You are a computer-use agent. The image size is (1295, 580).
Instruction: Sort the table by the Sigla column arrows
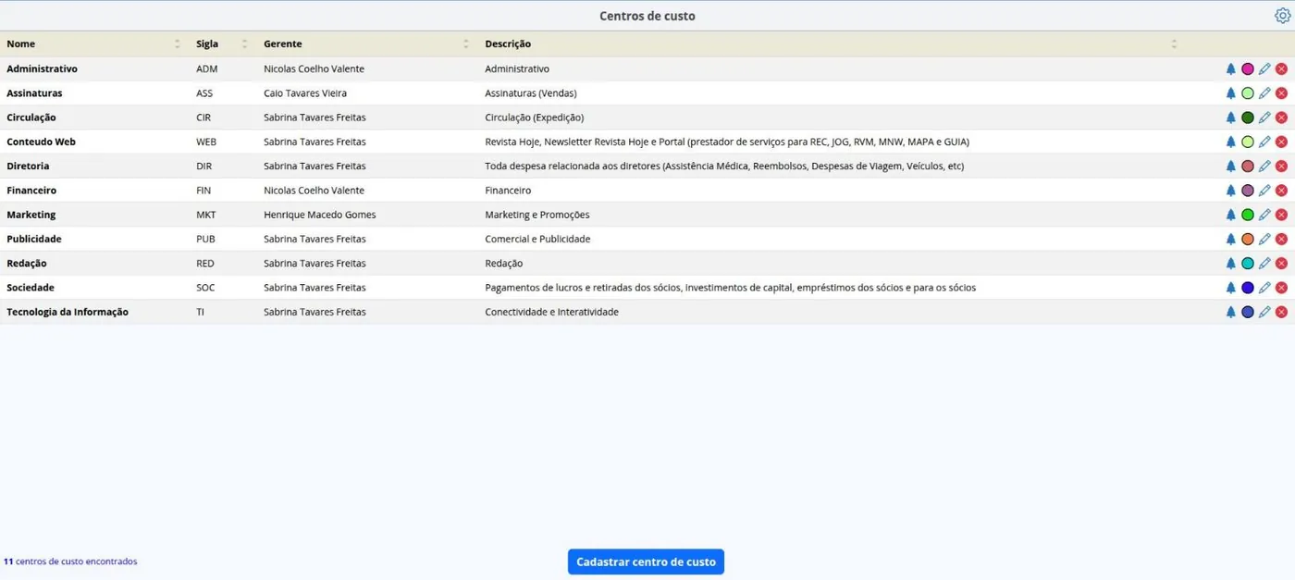click(245, 43)
